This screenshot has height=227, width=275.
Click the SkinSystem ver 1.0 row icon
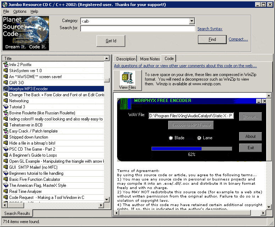(6, 71)
